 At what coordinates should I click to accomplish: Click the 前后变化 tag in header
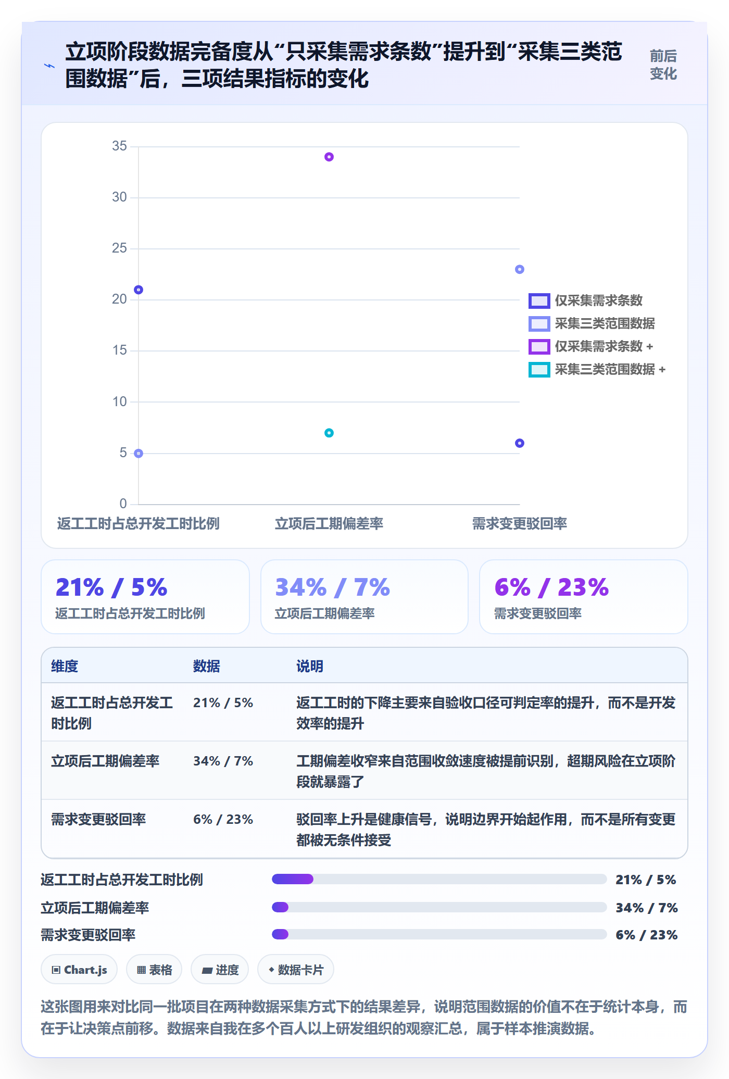coord(663,65)
